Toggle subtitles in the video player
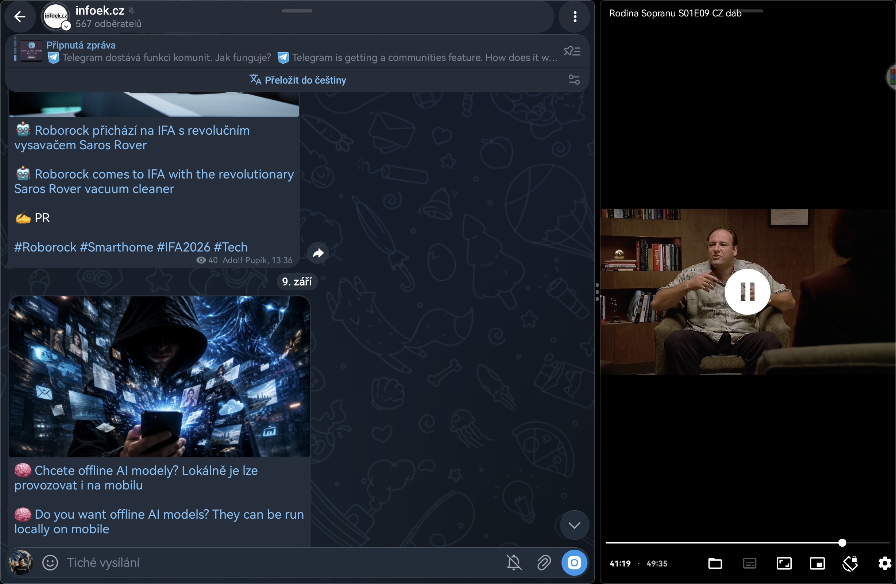Image resolution: width=896 pixels, height=584 pixels. pos(750,563)
